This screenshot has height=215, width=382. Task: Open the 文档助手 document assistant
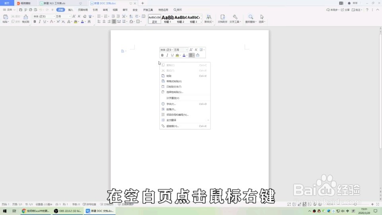point(222,19)
